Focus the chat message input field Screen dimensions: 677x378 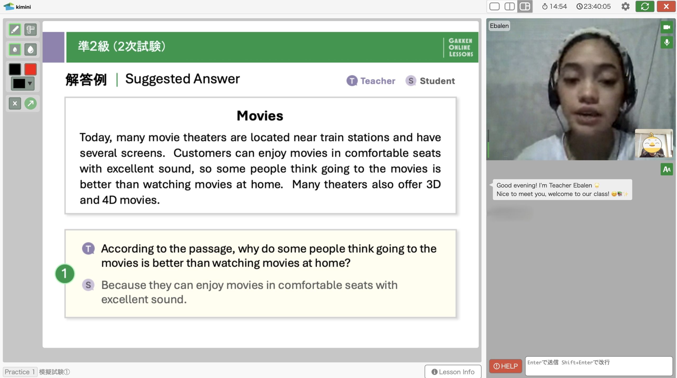tap(599, 366)
